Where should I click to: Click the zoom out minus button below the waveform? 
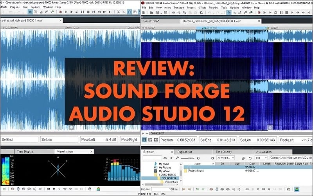click(x=147, y=133)
